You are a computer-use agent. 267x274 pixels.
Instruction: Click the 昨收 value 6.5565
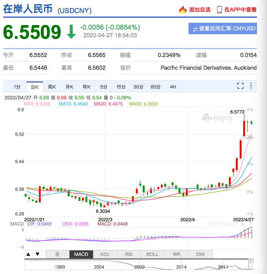click(97, 55)
